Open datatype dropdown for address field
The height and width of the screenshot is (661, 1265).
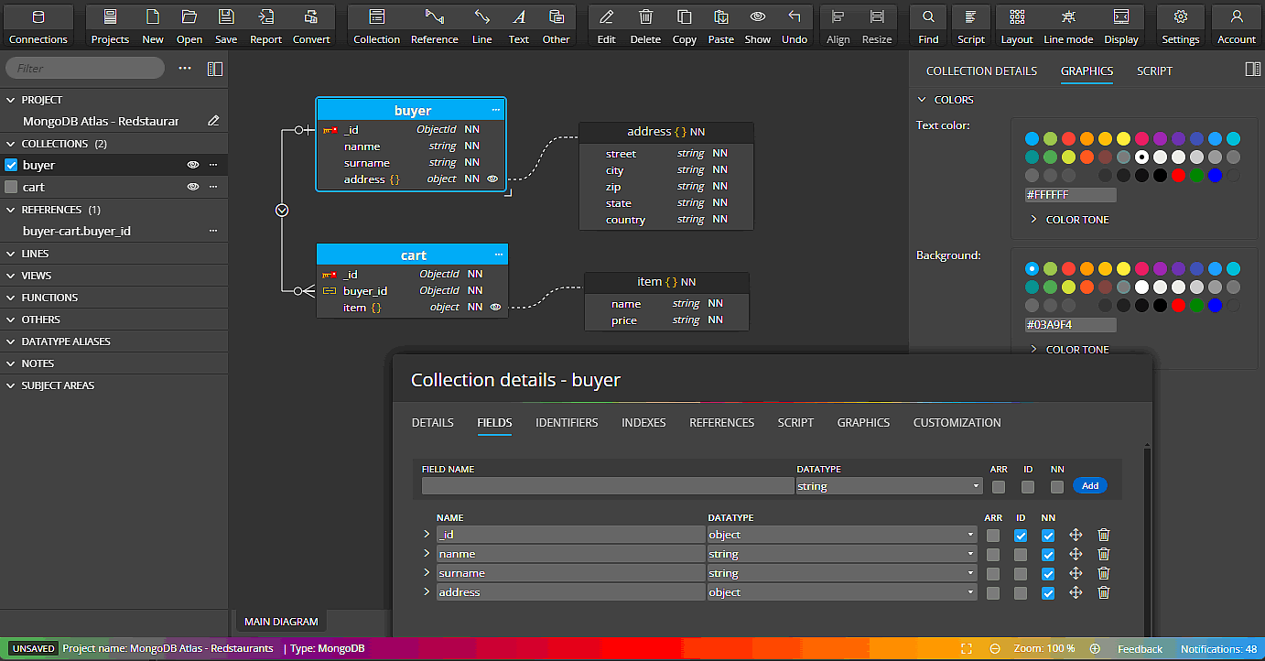842,592
